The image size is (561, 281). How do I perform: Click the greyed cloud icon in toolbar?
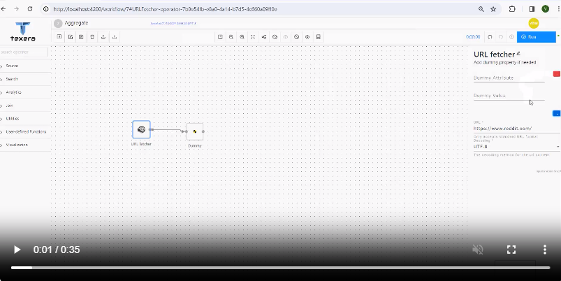click(x=286, y=37)
